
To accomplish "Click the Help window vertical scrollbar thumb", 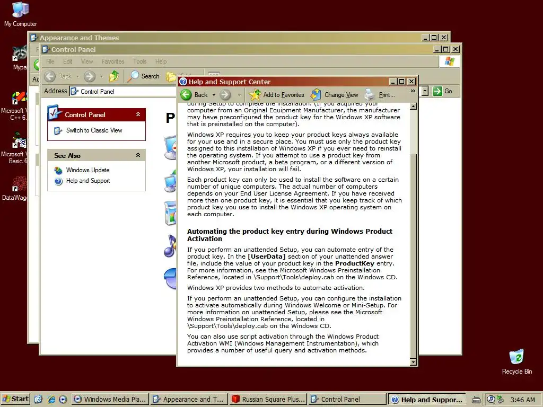I will pyautogui.click(x=413, y=256).
